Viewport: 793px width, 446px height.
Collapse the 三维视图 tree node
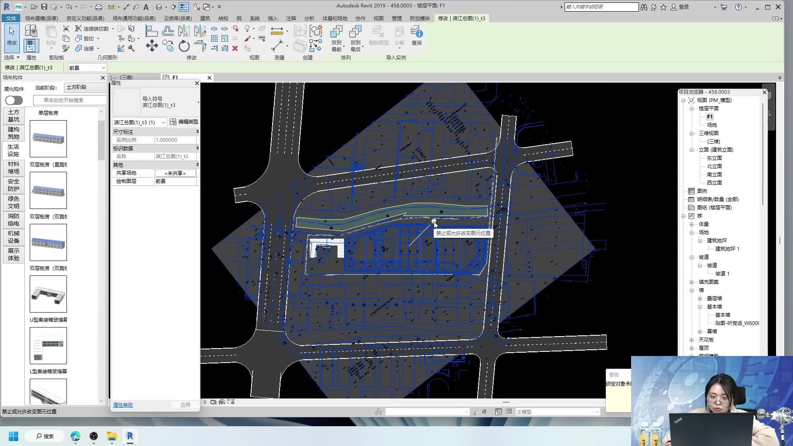click(691, 133)
